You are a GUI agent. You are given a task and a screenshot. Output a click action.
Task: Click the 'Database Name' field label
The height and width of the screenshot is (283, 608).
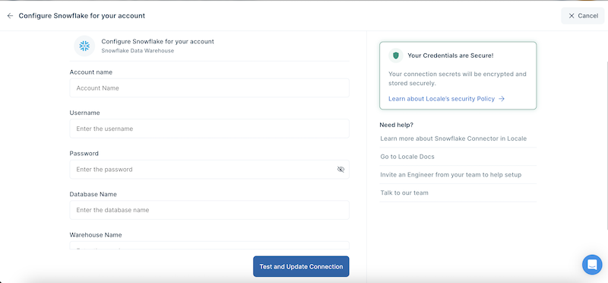pyautogui.click(x=93, y=194)
